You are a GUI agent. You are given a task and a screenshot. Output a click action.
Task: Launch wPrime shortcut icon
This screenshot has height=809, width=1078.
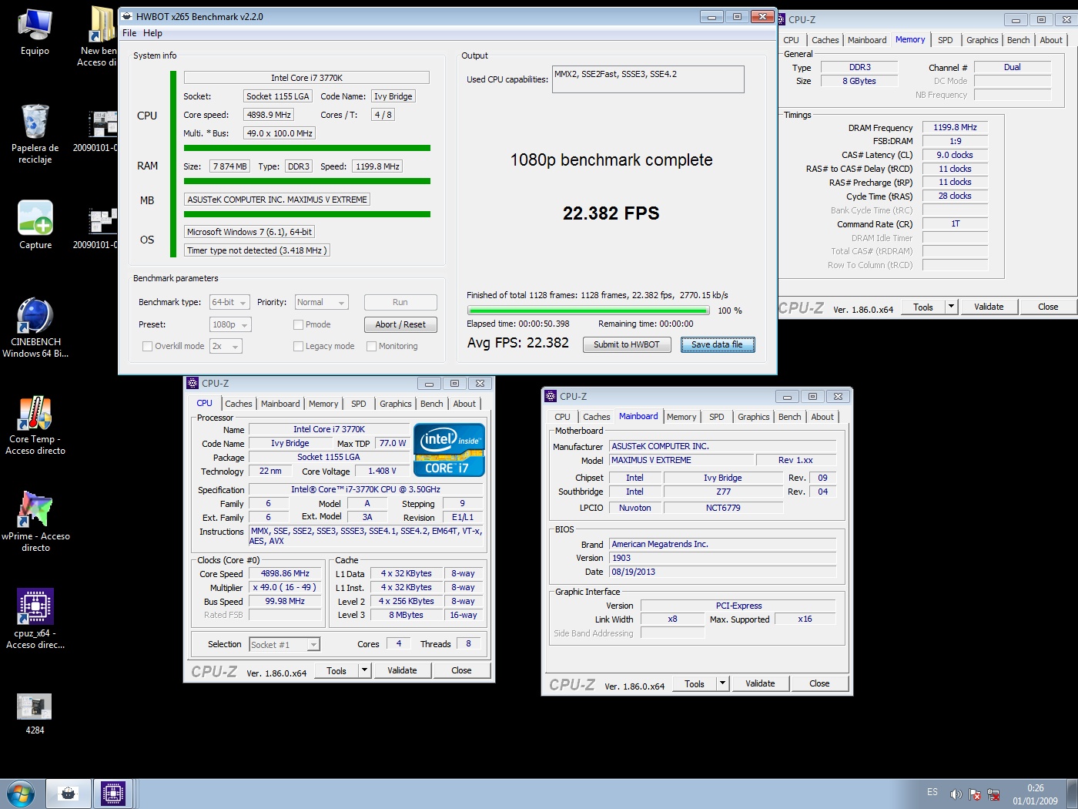coord(35,522)
